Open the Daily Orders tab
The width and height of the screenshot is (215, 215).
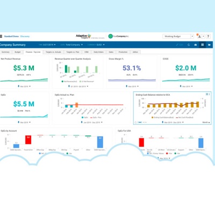click(98, 52)
